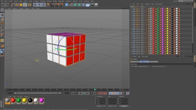Add a Cube primitive object
Viewport: 196px width, 110px height.
67,5
